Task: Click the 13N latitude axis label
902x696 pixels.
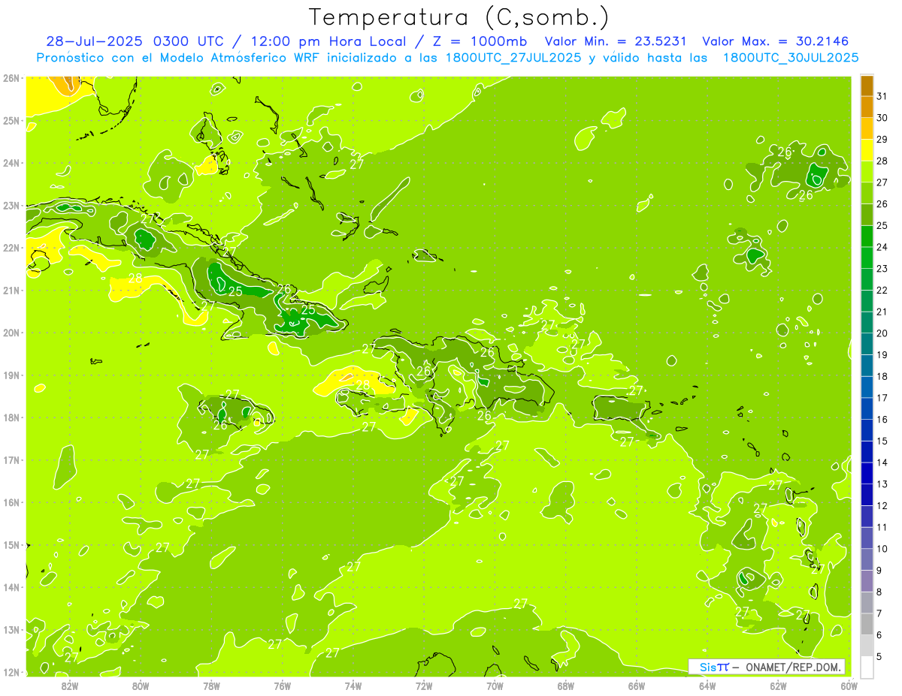Action: (11, 629)
